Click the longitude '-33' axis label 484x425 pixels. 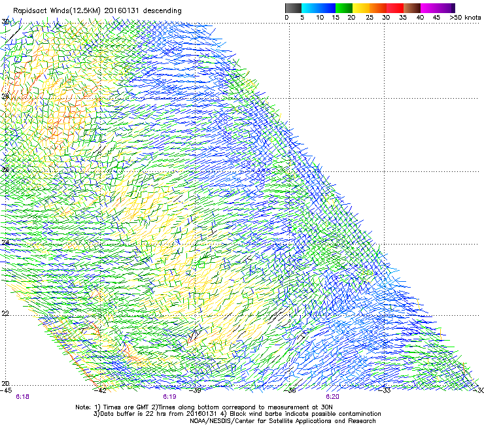click(385, 390)
